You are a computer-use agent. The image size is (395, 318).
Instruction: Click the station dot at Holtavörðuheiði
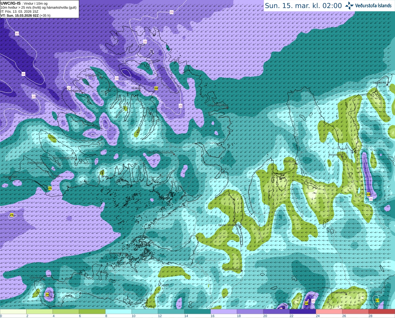click(x=242, y=271)
